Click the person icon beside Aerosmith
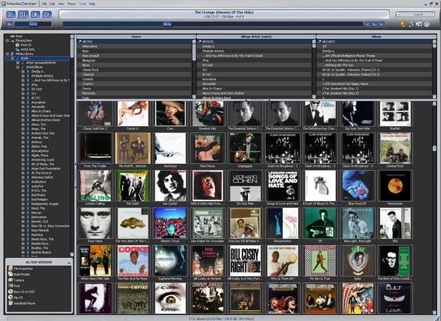 (x=28, y=107)
